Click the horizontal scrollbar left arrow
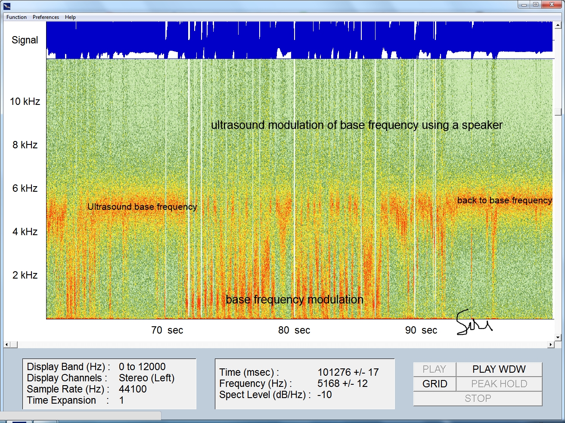Screen dimensions: 565x423 tap(6, 345)
